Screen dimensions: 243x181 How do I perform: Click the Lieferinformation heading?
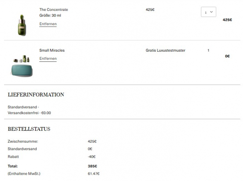(36, 95)
